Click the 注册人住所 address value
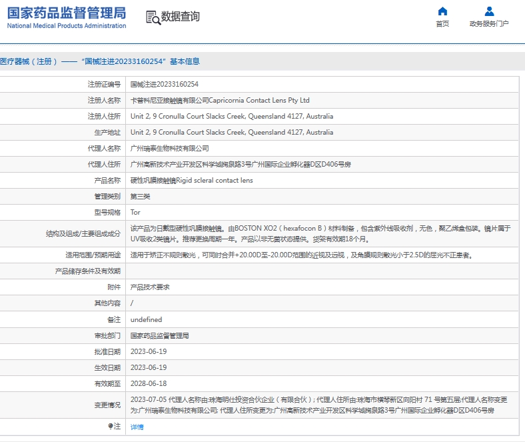The width and height of the screenshot is (525, 442). [x=232, y=116]
